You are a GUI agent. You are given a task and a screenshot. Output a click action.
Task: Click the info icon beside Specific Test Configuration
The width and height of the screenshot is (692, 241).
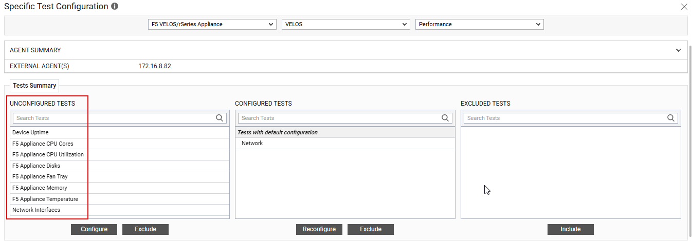pyautogui.click(x=115, y=7)
